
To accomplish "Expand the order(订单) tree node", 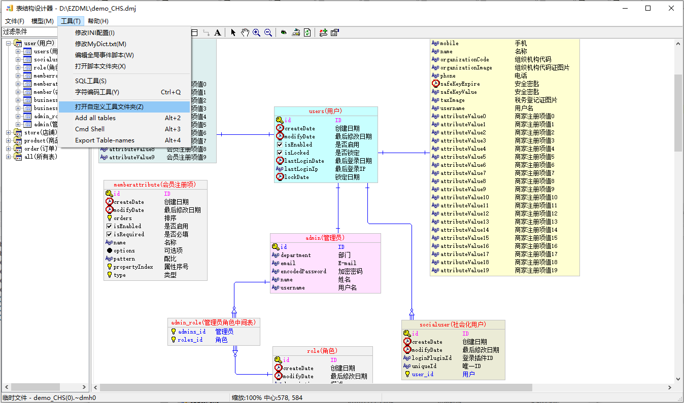I will click(x=9, y=149).
